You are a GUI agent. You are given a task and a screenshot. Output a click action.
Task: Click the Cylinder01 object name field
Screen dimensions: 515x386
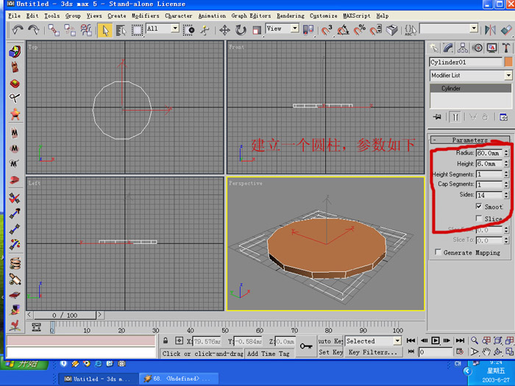point(466,62)
